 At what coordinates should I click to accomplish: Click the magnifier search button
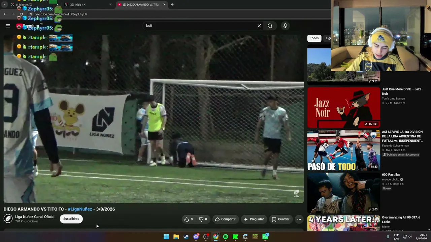270,26
